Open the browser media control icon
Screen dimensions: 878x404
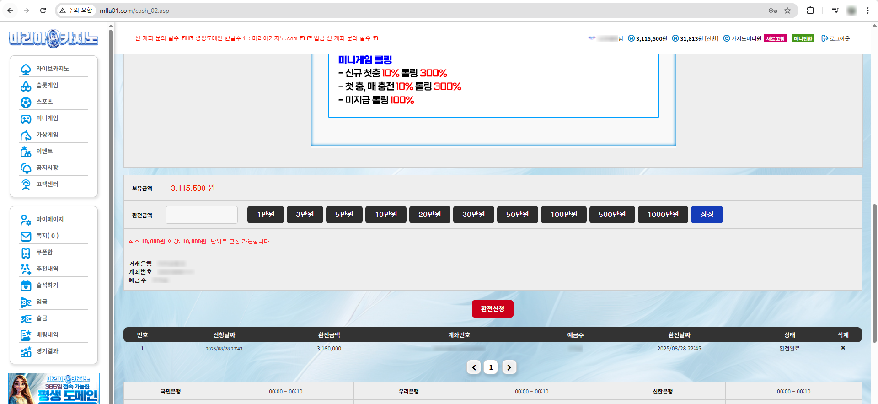pyautogui.click(x=835, y=11)
